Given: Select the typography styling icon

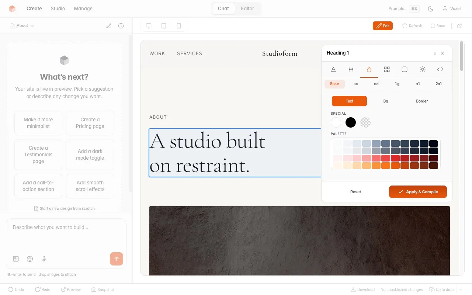Looking at the screenshot, I should (x=333, y=69).
